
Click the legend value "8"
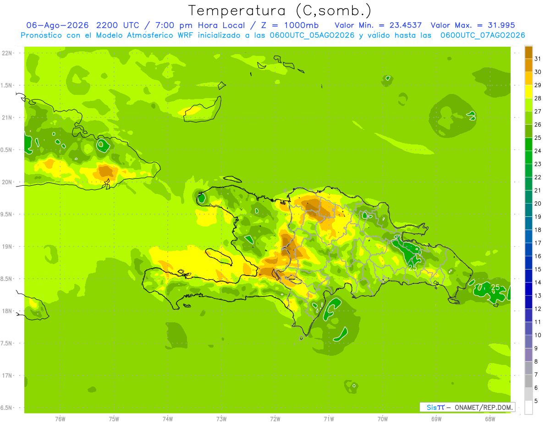[x=536, y=362]
